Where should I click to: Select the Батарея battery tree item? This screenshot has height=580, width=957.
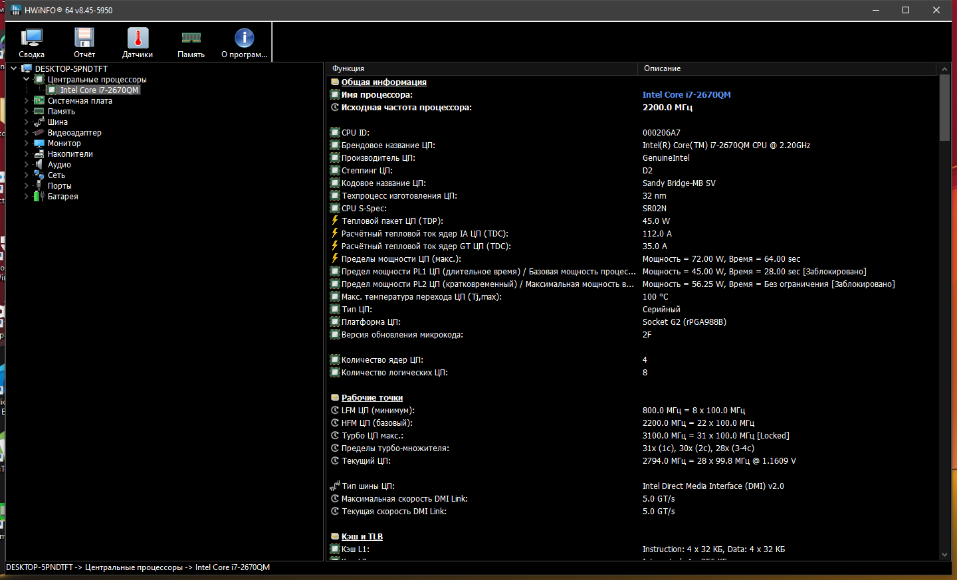(62, 197)
